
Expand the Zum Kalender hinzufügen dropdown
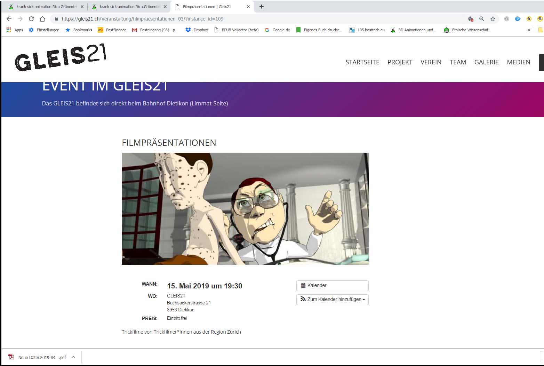pyautogui.click(x=332, y=300)
